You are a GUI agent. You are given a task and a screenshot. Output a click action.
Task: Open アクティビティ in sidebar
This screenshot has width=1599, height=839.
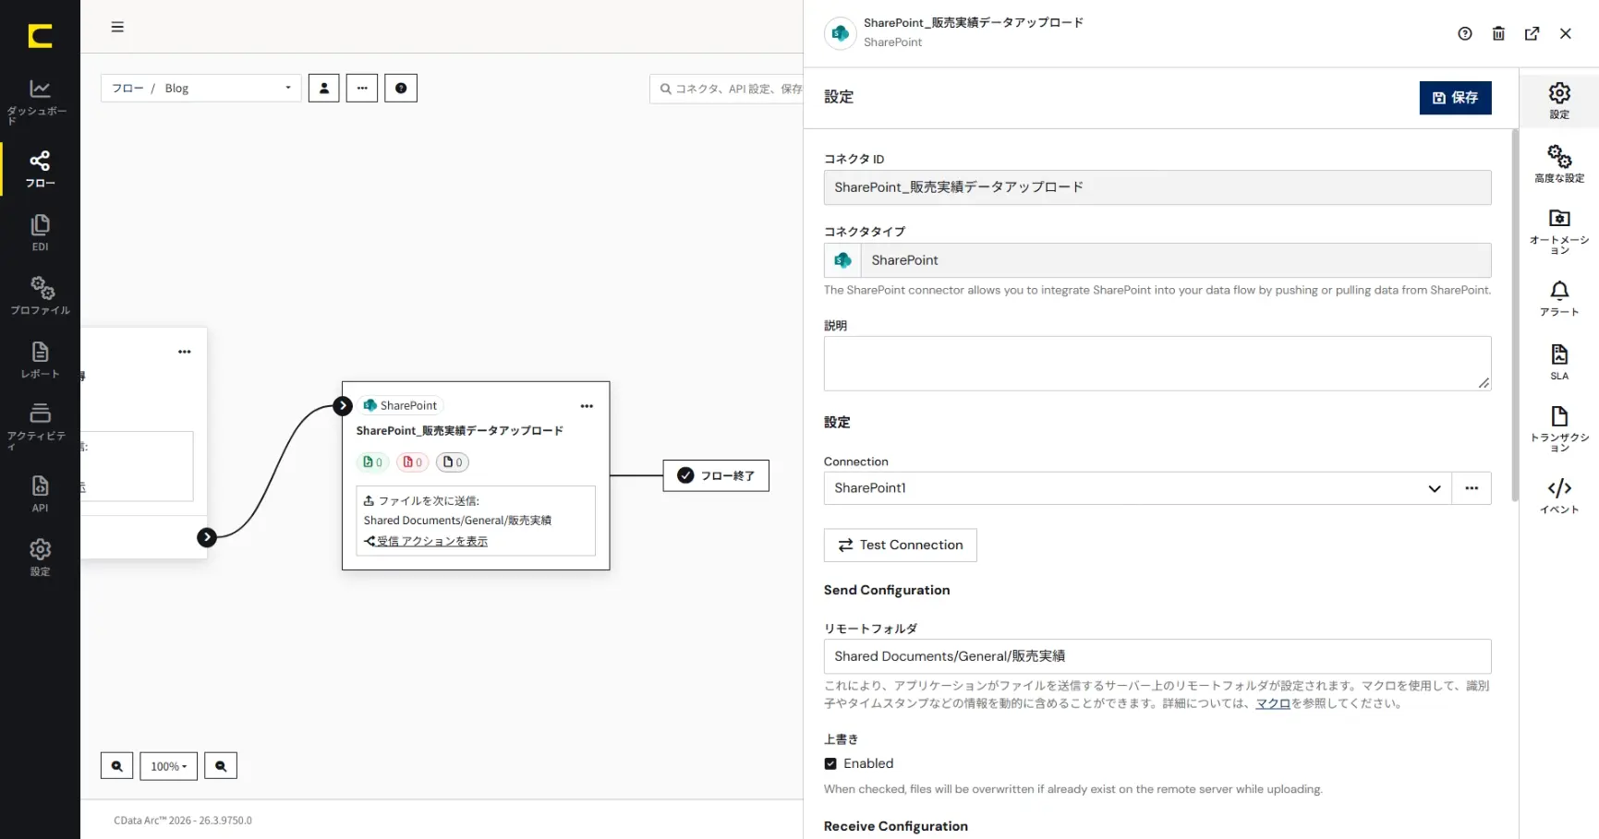(40, 425)
